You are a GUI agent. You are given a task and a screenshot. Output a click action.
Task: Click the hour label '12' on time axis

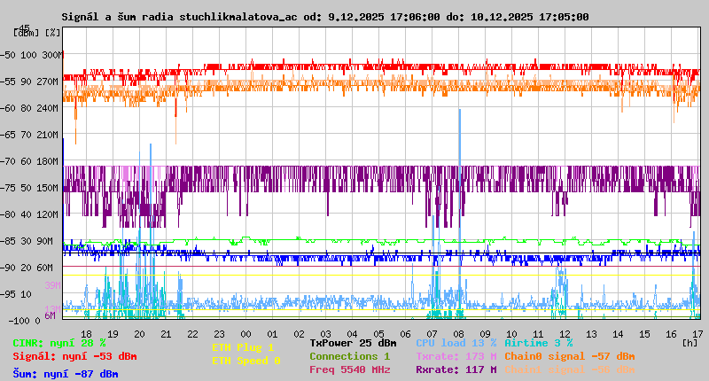pyautogui.click(x=565, y=334)
